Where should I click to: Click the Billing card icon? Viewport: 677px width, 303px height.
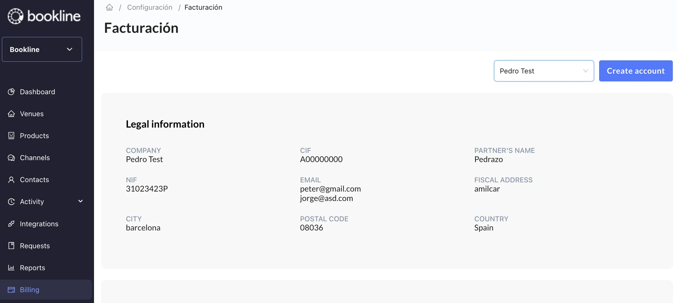11,290
